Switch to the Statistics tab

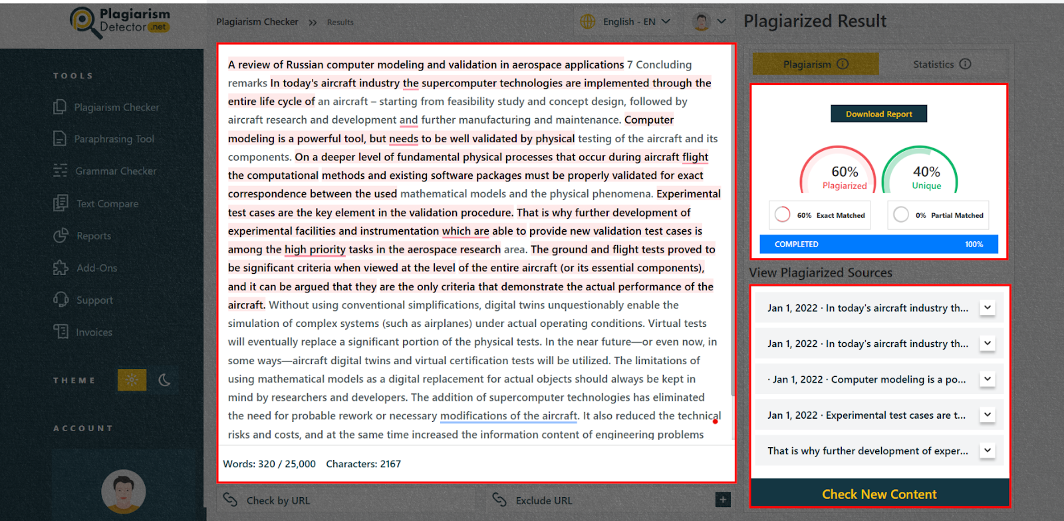(x=941, y=64)
